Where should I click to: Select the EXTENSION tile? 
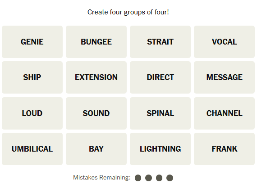pos(96,77)
